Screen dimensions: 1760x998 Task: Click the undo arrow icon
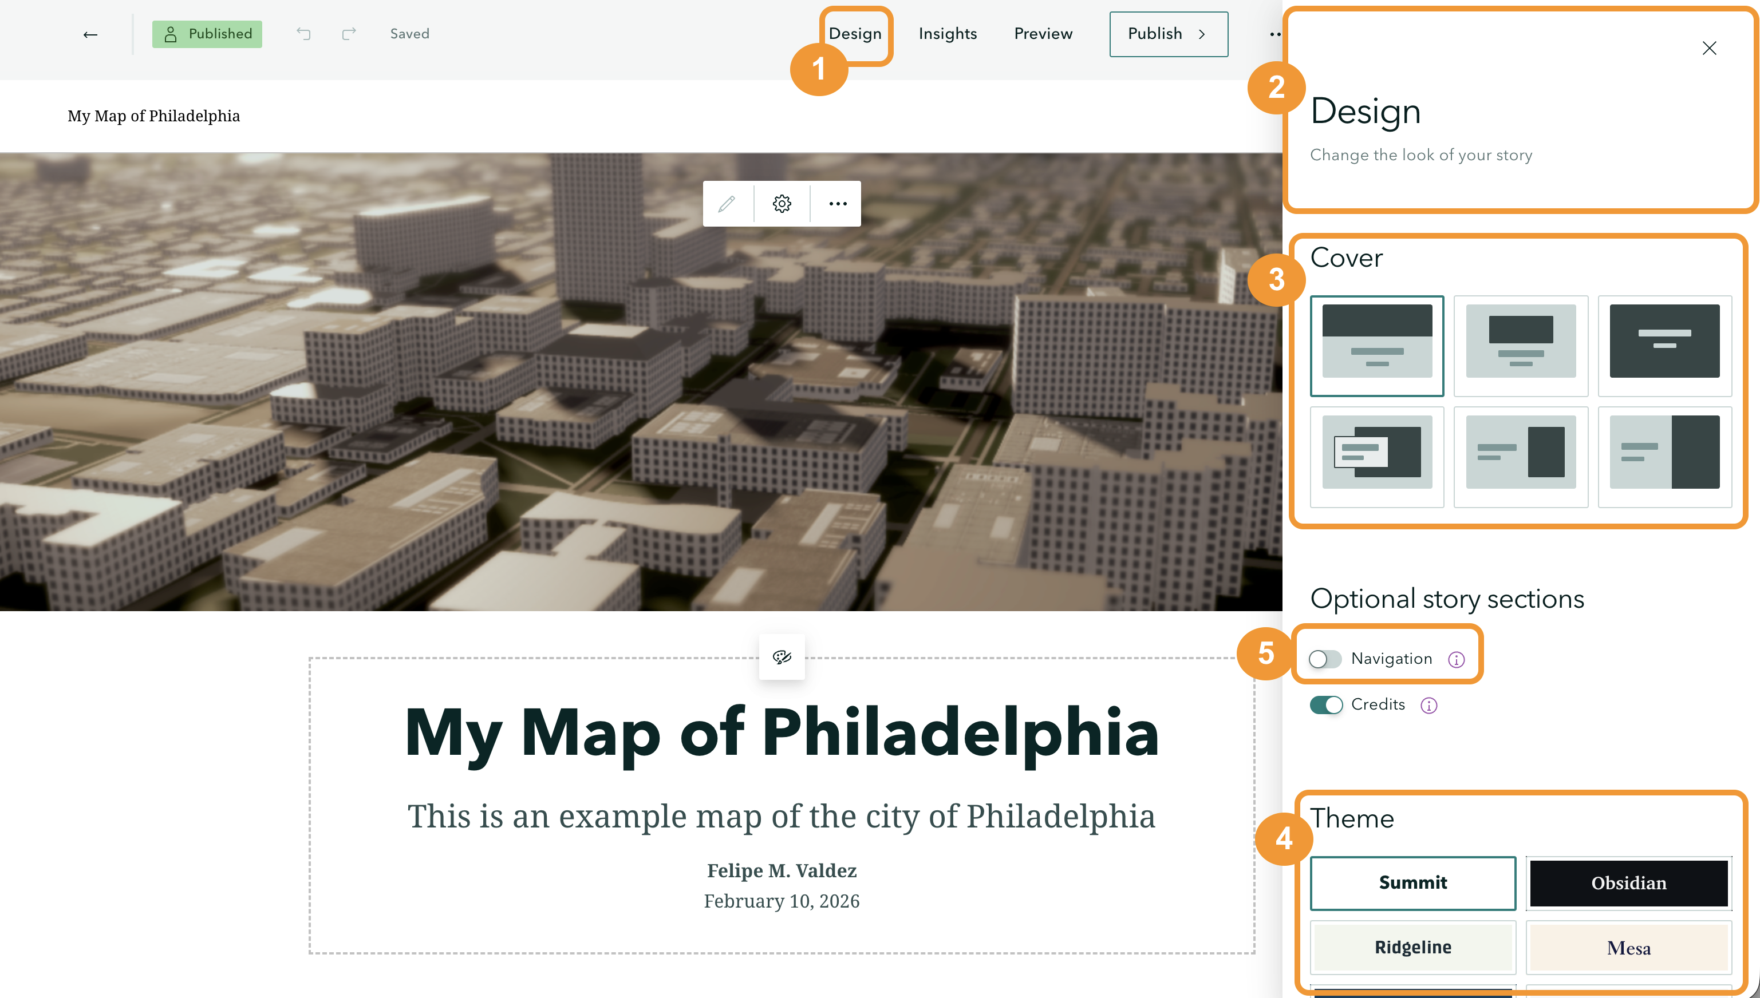click(x=303, y=34)
